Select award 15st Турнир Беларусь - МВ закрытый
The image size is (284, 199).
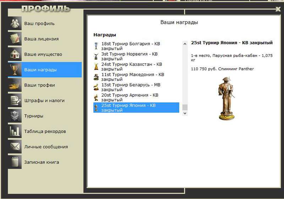coord(136,87)
